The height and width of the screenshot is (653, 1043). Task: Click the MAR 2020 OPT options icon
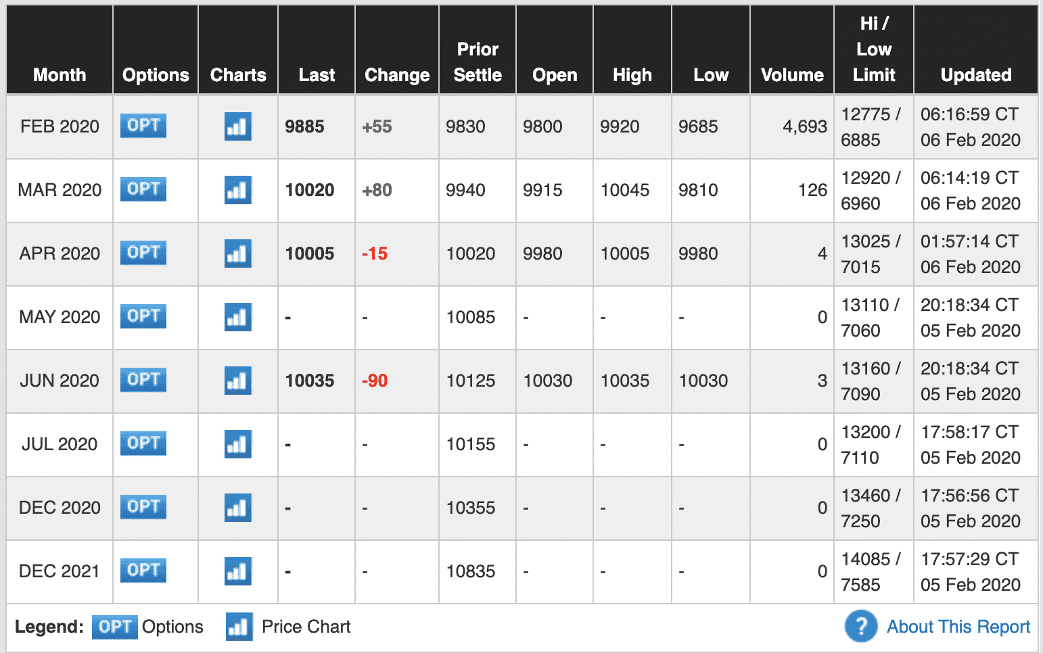[143, 189]
